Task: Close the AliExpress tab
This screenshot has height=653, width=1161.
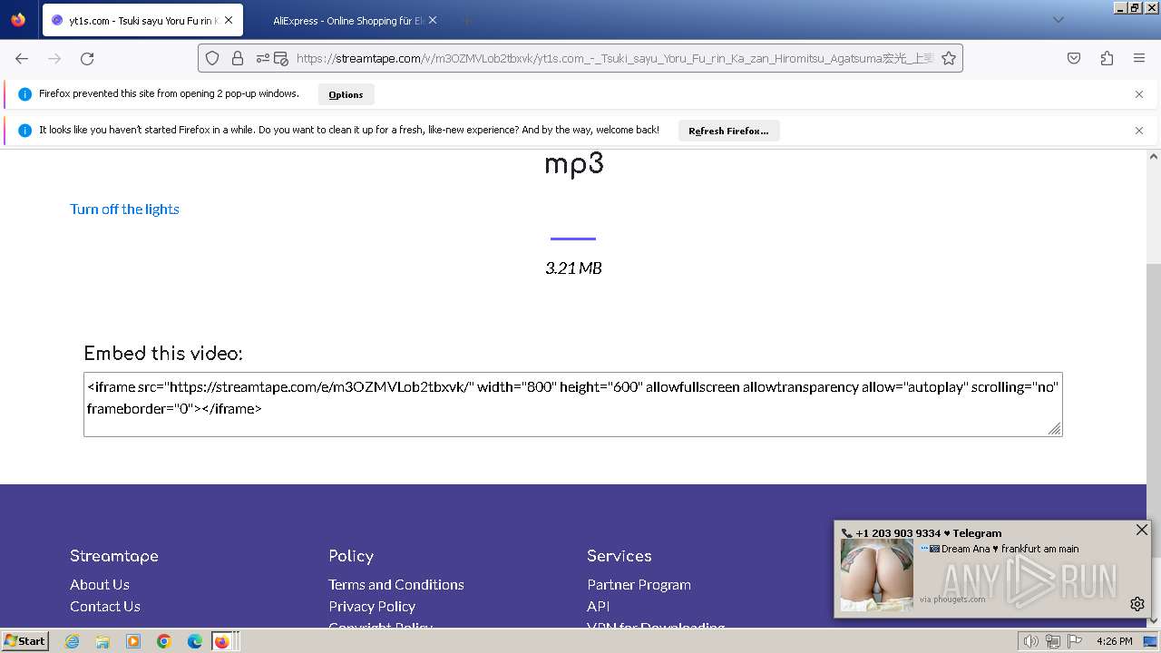Action: click(432, 20)
